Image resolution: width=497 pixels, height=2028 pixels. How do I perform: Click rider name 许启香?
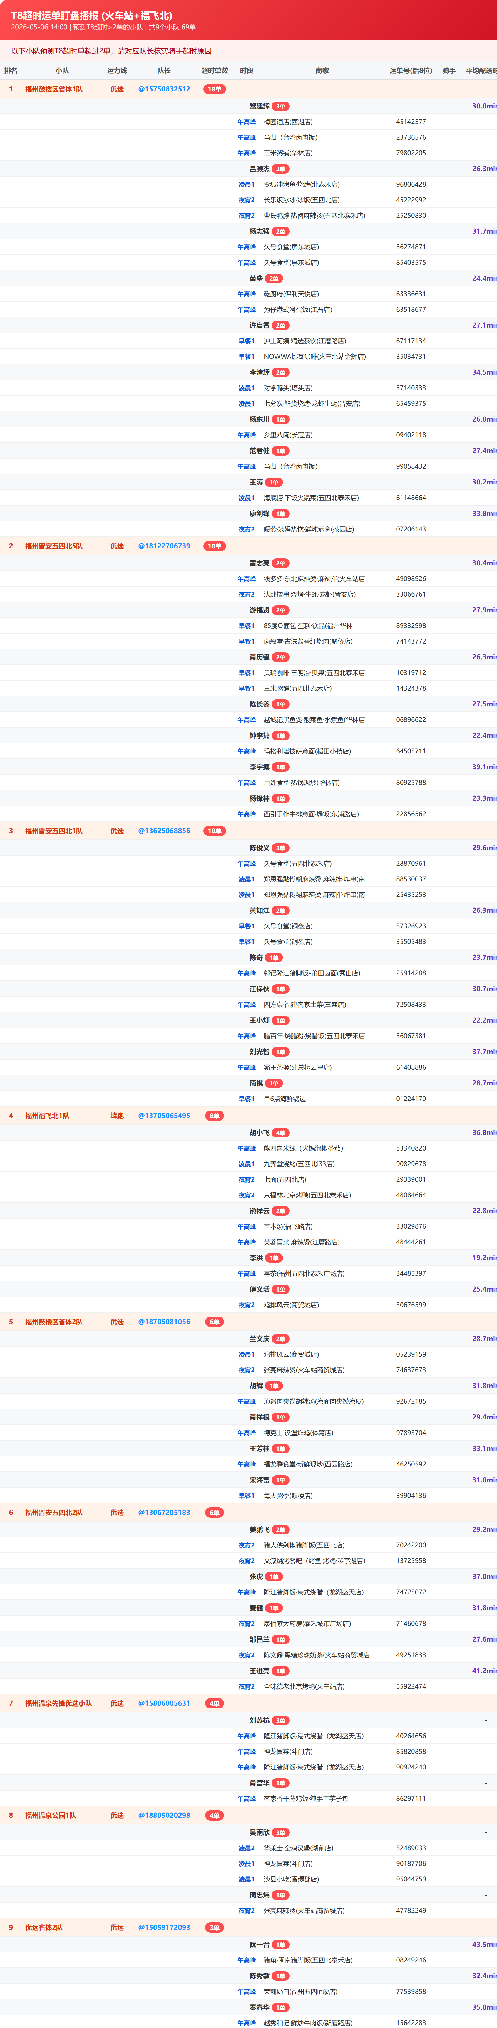click(260, 325)
